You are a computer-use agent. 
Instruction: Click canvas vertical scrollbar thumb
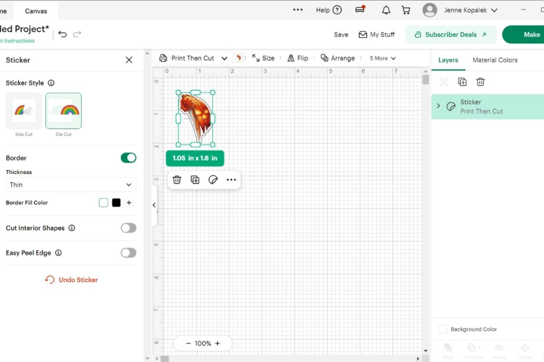[x=426, y=80]
